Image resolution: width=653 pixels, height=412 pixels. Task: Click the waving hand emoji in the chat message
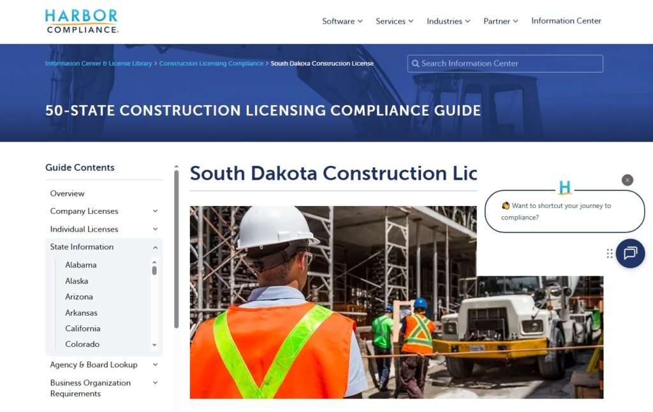tap(504, 205)
